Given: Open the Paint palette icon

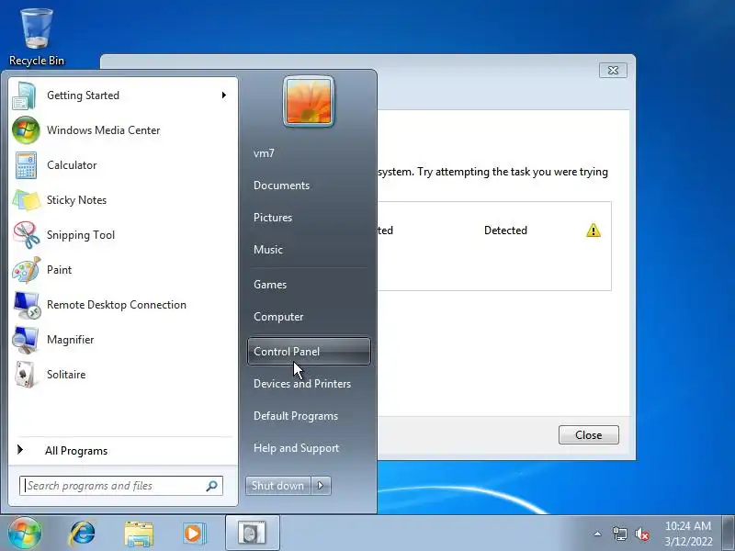Looking at the screenshot, I should click(x=27, y=270).
